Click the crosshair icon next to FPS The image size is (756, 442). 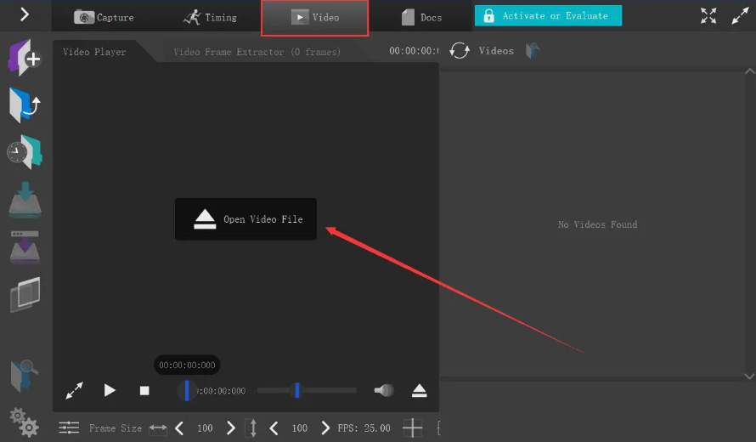click(412, 428)
